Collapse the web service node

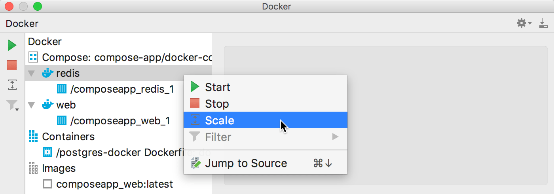pos(32,105)
